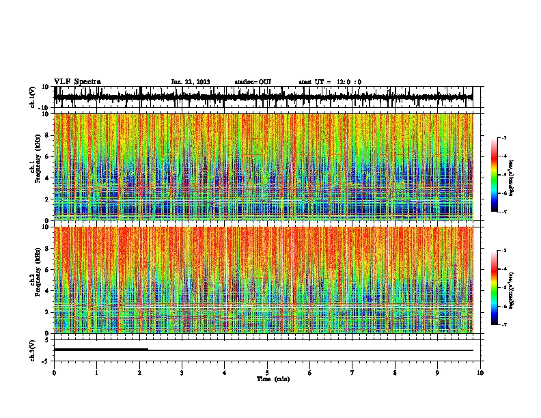This screenshot has height=418, width=541.
Task: Click the date label "Jan. 22, 2023"
Action: tap(191, 82)
